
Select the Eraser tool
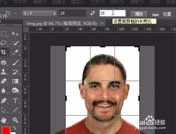4,81
